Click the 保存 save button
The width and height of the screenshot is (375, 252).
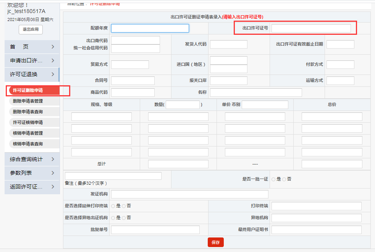coord(215,242)
